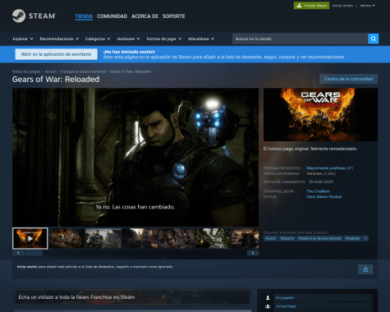Image resolution: width=390 pixels, height=312 pixels.
Task: Open the SOPORTE tab
Action: 173,16
